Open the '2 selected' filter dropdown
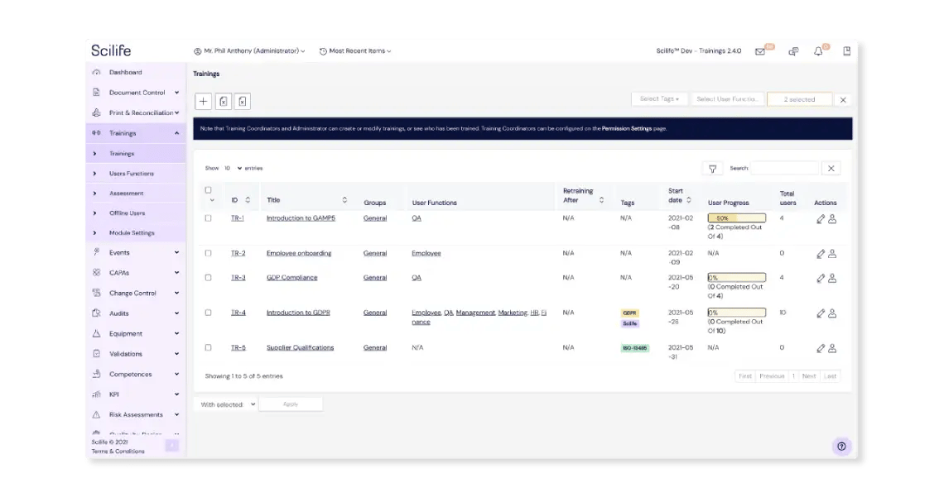Viewport: 944px width, 497px height. point(800,99)
